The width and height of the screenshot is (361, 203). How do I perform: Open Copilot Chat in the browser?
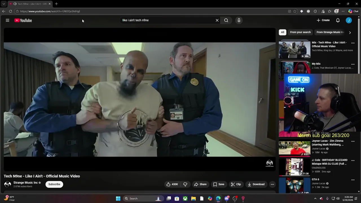(353, 11)
